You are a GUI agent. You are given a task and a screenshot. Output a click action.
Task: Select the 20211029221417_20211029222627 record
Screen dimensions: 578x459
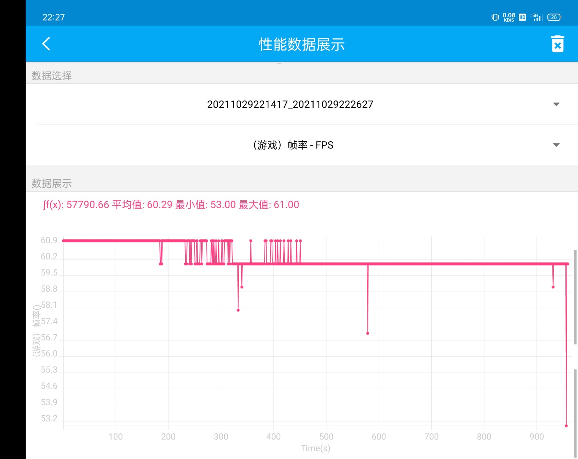[290, 104]
